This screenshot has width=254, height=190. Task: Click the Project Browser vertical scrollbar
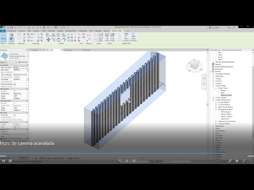(253, 102)
